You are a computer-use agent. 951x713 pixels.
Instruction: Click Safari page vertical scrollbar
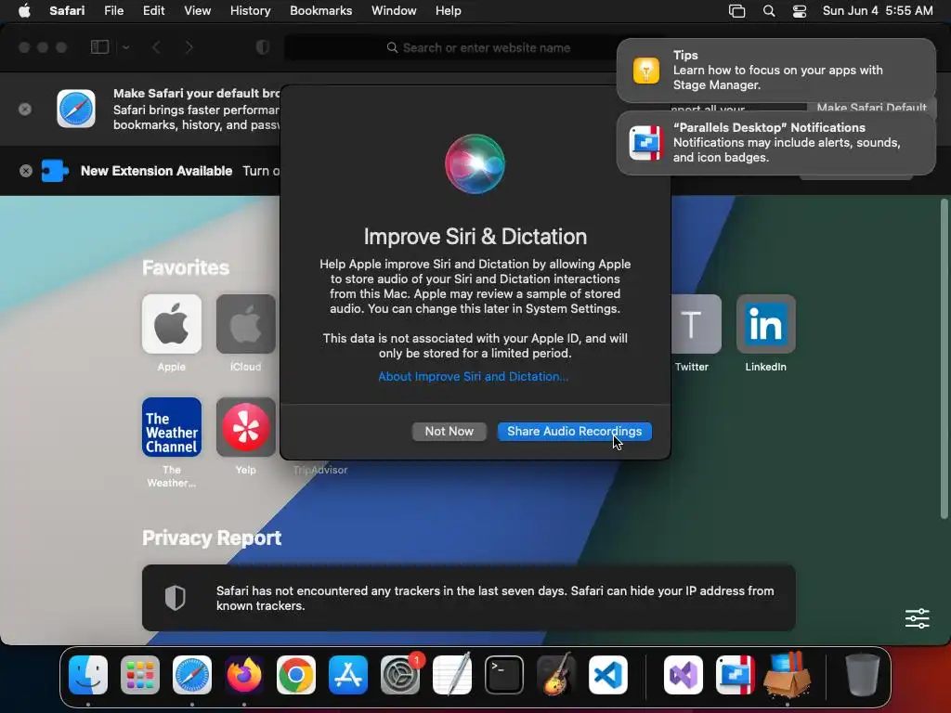pos(944,359)
